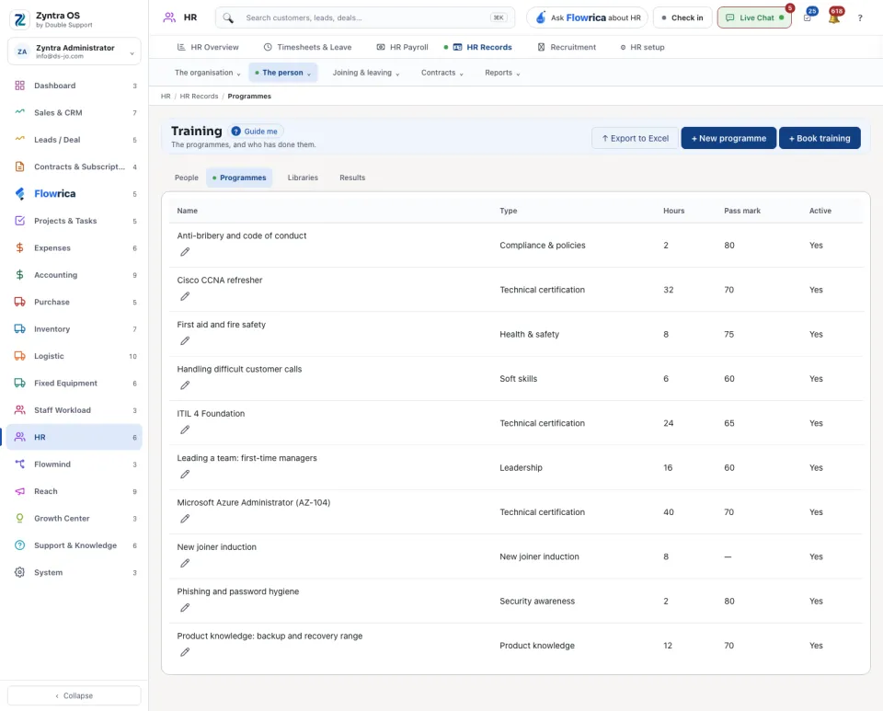Open the Recruitment tab
The width and height of the screenshot is (883, 711).
567,47
